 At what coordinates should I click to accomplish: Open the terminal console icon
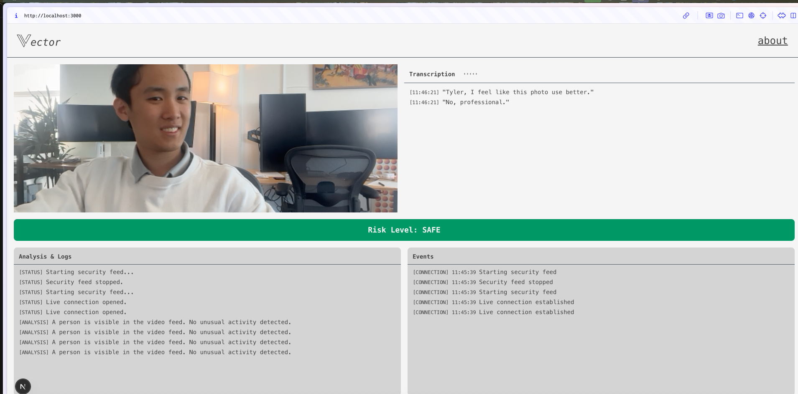(x=739, y=15)
